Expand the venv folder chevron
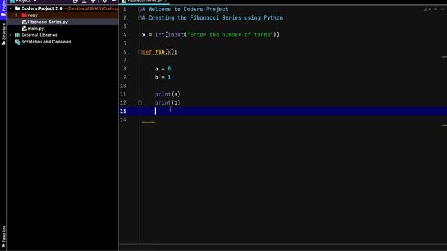 (x=17, y=15)
